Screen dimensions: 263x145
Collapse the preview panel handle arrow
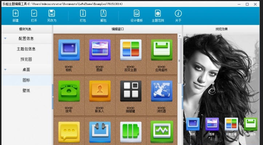(x=183, y=97)
